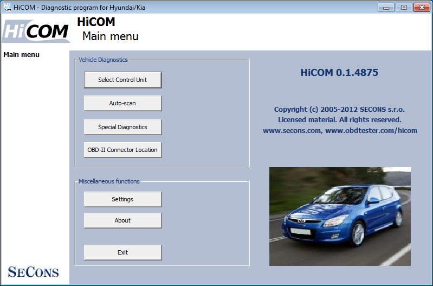Click the 'Licensed material. All rights reserved.' text
This screenshot has width=433, height=286.
tap(340, 120)
